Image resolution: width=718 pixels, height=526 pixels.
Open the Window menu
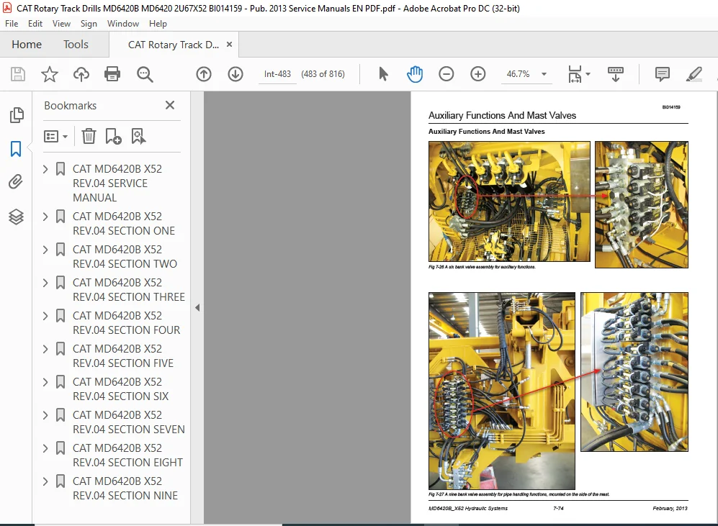[x=123, y=24]
